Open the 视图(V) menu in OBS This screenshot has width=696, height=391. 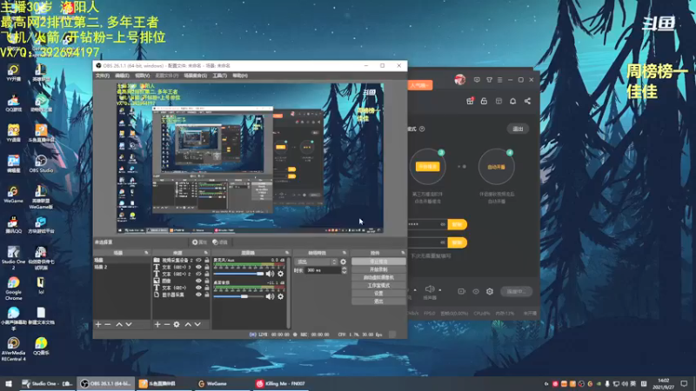tap(142, 76)
